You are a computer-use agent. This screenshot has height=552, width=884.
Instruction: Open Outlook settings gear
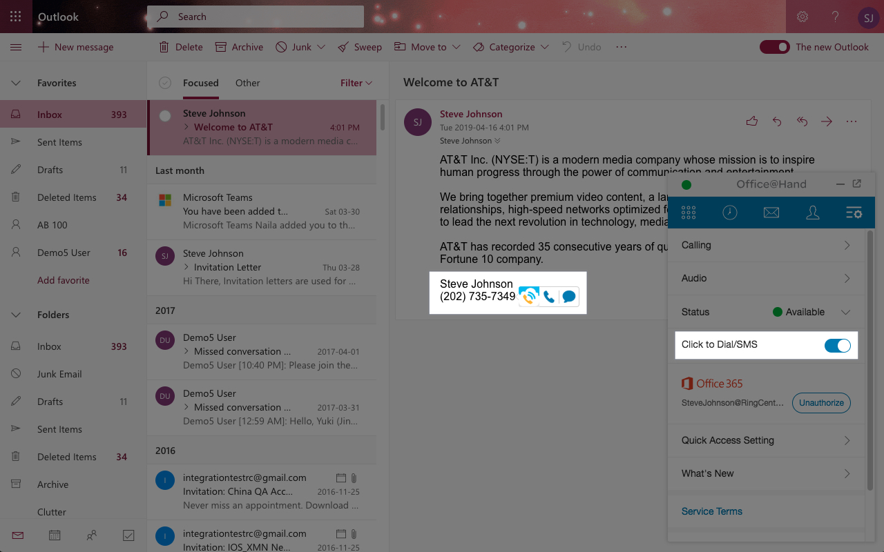[x=803, y=17]
